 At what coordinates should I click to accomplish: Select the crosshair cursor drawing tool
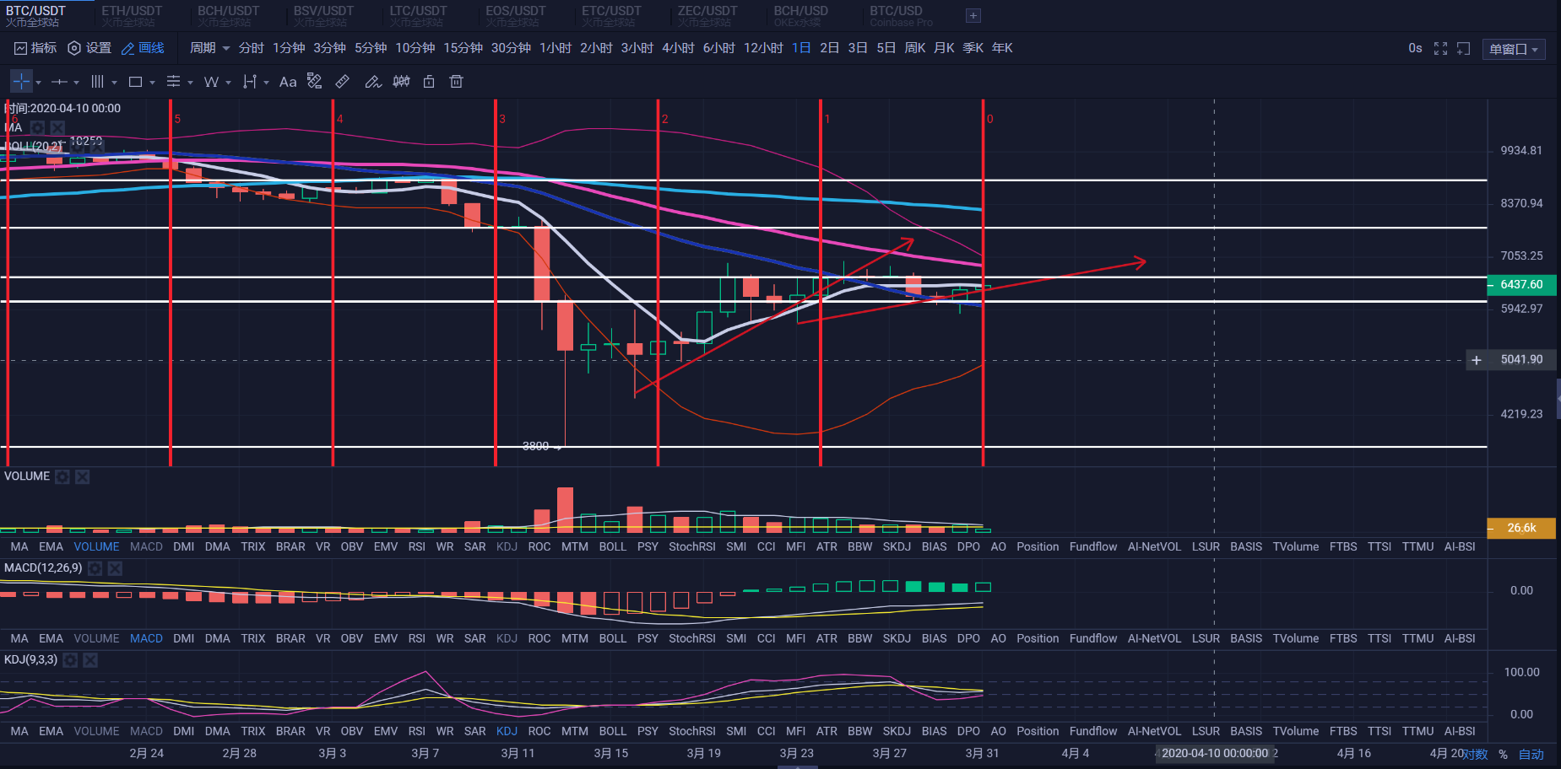[x=21, y=82]
